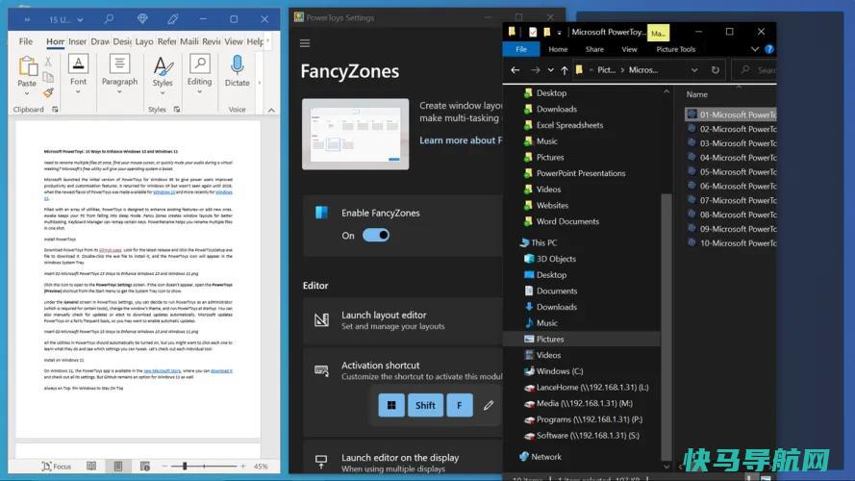Image resolution: width=855 pixels, height=481 pixels.
Task: Open the Paragraph group icon in Word
Action: point(119,63)
